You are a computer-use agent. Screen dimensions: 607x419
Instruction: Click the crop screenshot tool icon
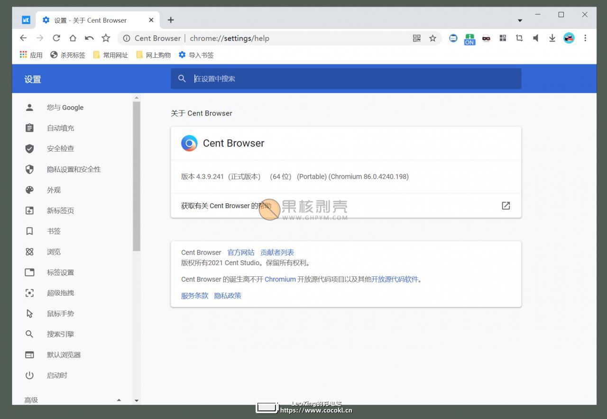(x=519, y=38)
